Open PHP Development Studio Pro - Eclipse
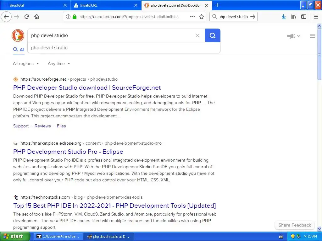 pyautogui.click(x=68, y=152)
